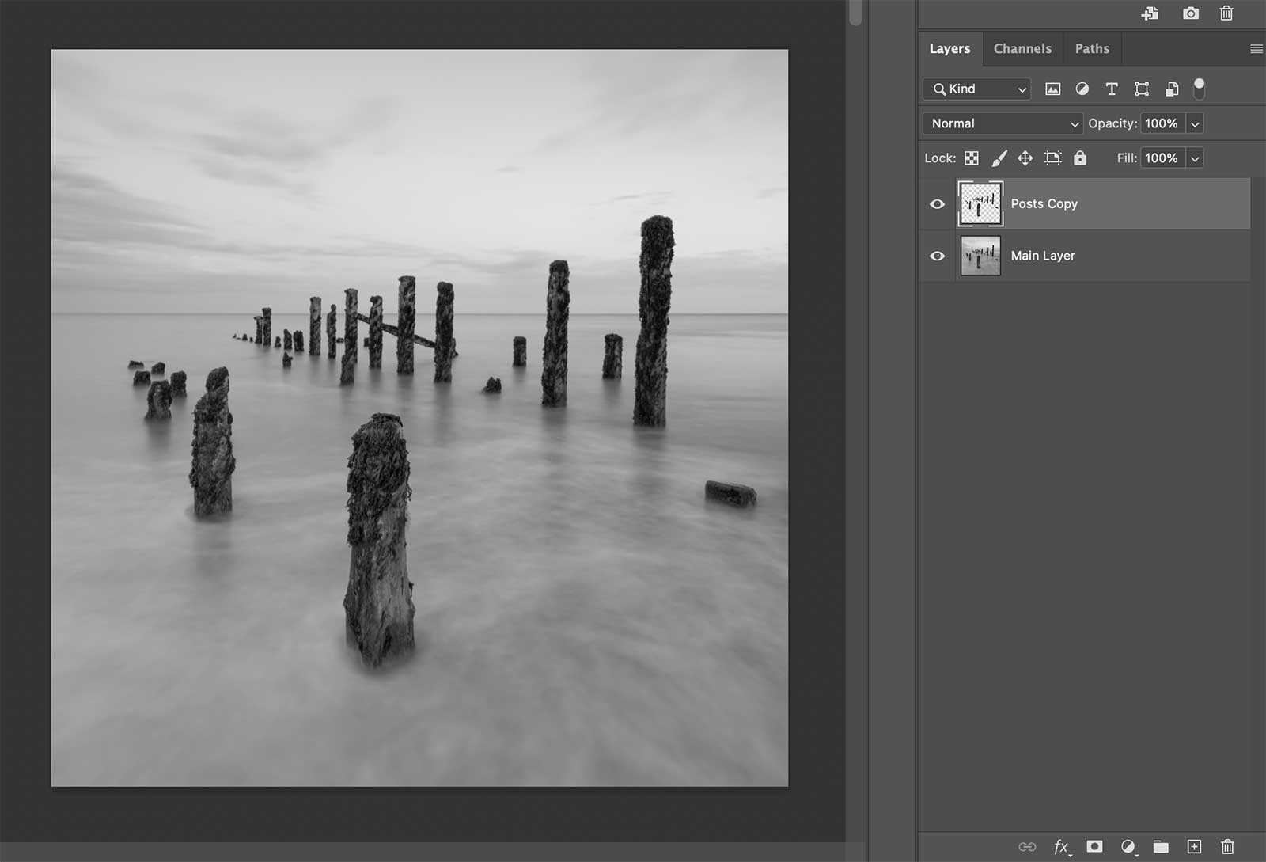Filter for adjustment layers
This screenshot has height=862, width=1266.
[1082, 89]
